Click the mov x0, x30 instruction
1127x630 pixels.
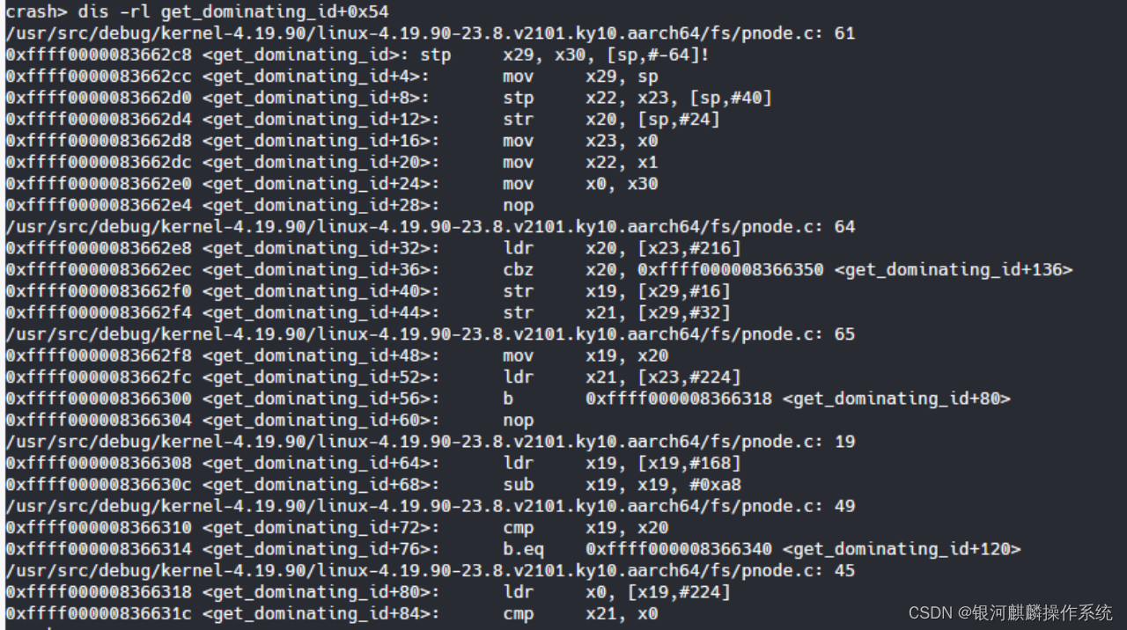pyautogui.click(x=581, y=184)
